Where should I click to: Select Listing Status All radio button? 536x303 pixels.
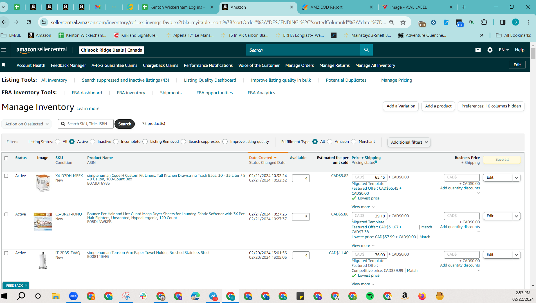pyautogui.click(x=58, y=142)
